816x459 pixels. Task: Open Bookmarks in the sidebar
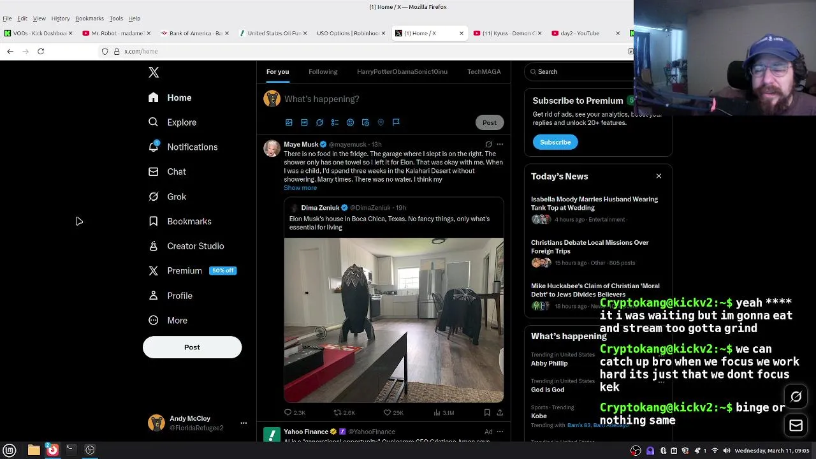pyautogui.click(x=180, y=221)
